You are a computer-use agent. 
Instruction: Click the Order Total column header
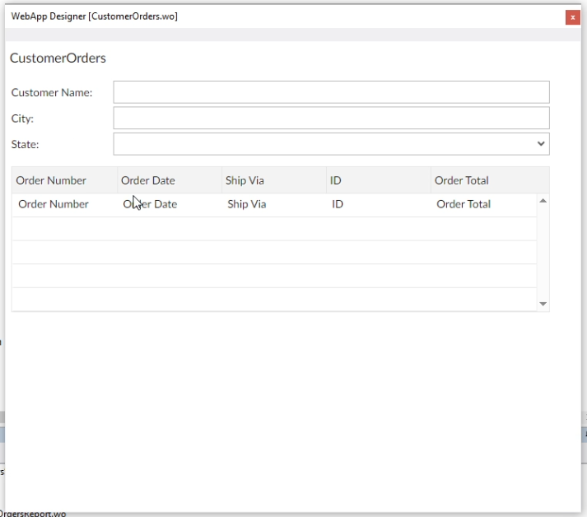pos(462,180)
